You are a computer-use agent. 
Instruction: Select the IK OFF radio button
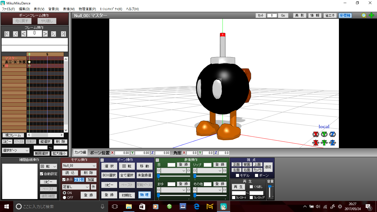pos(65,197)
